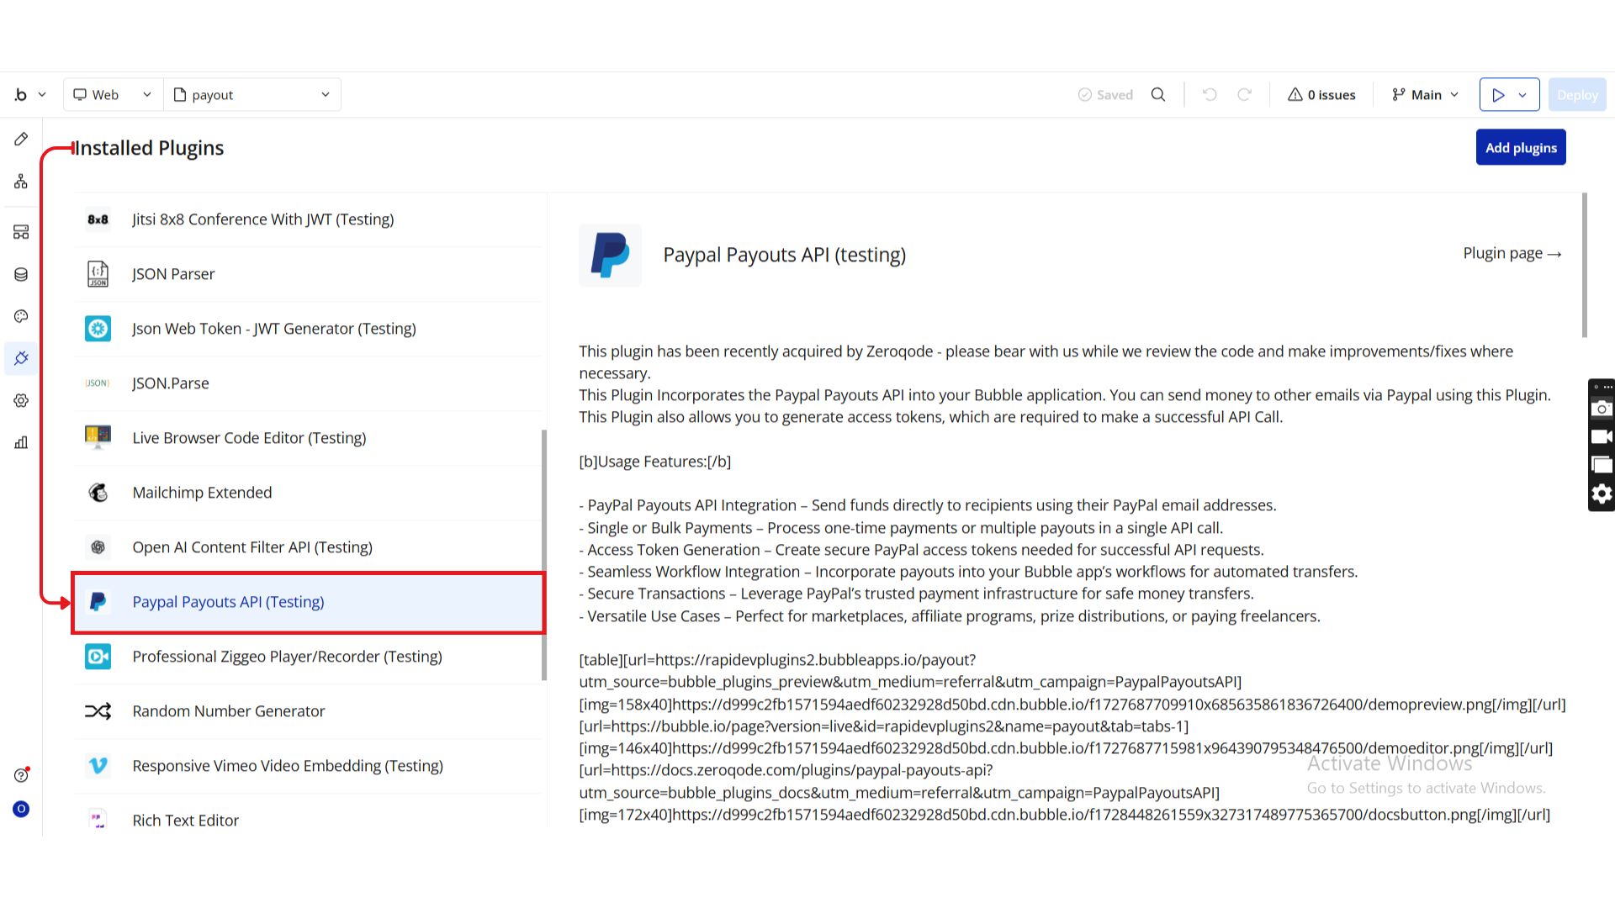
Task: Open the preview run options chevron
Action: (1522, 95)
